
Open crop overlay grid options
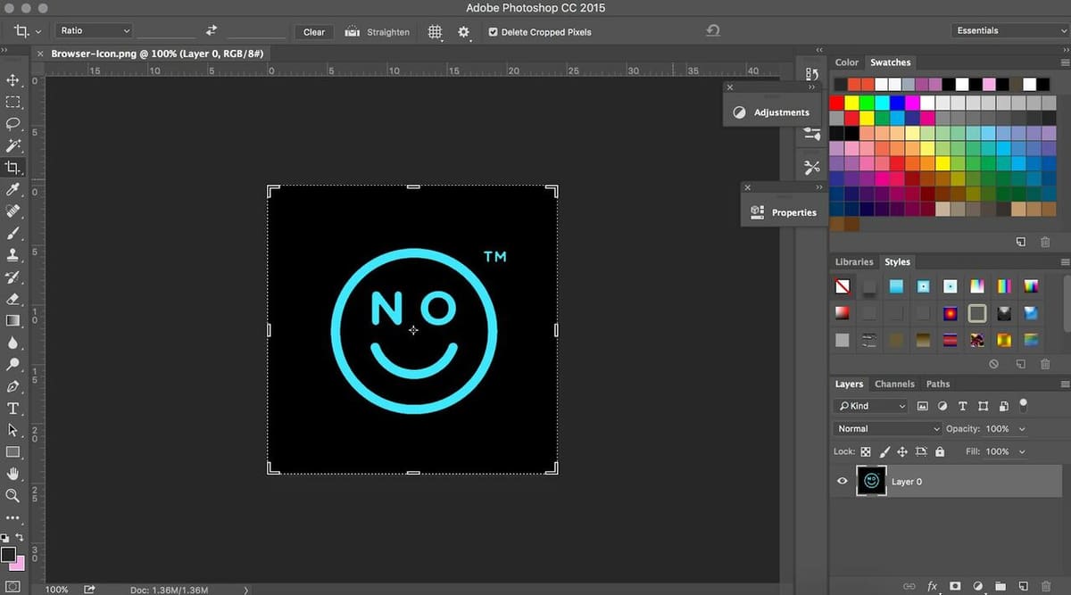coord(435,31)
